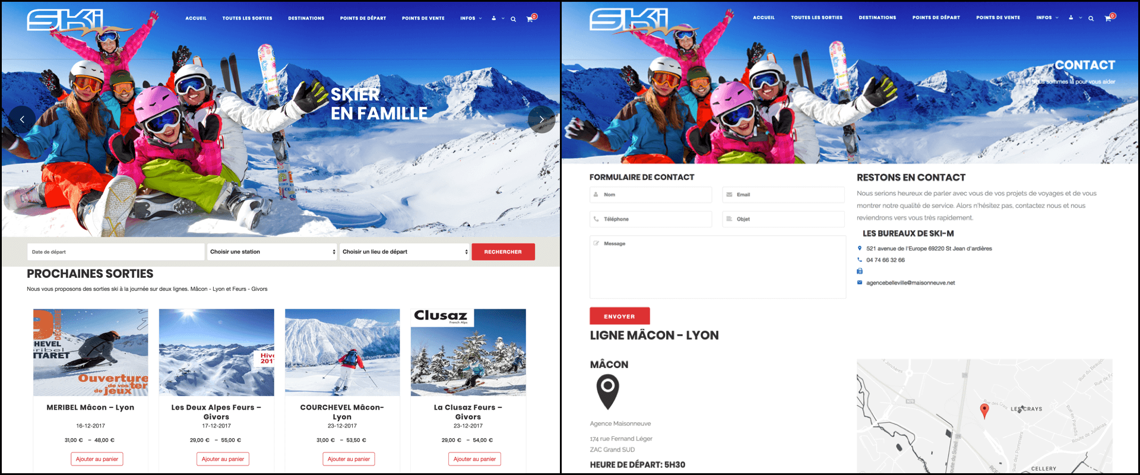Click the cart icon on the contact page

(1107, 18)
